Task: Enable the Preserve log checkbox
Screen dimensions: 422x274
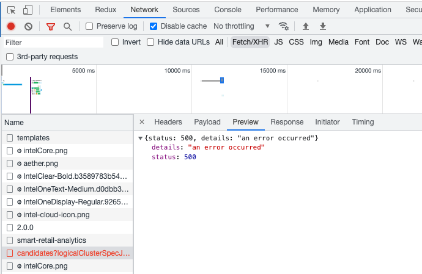Action: (89, 26)
